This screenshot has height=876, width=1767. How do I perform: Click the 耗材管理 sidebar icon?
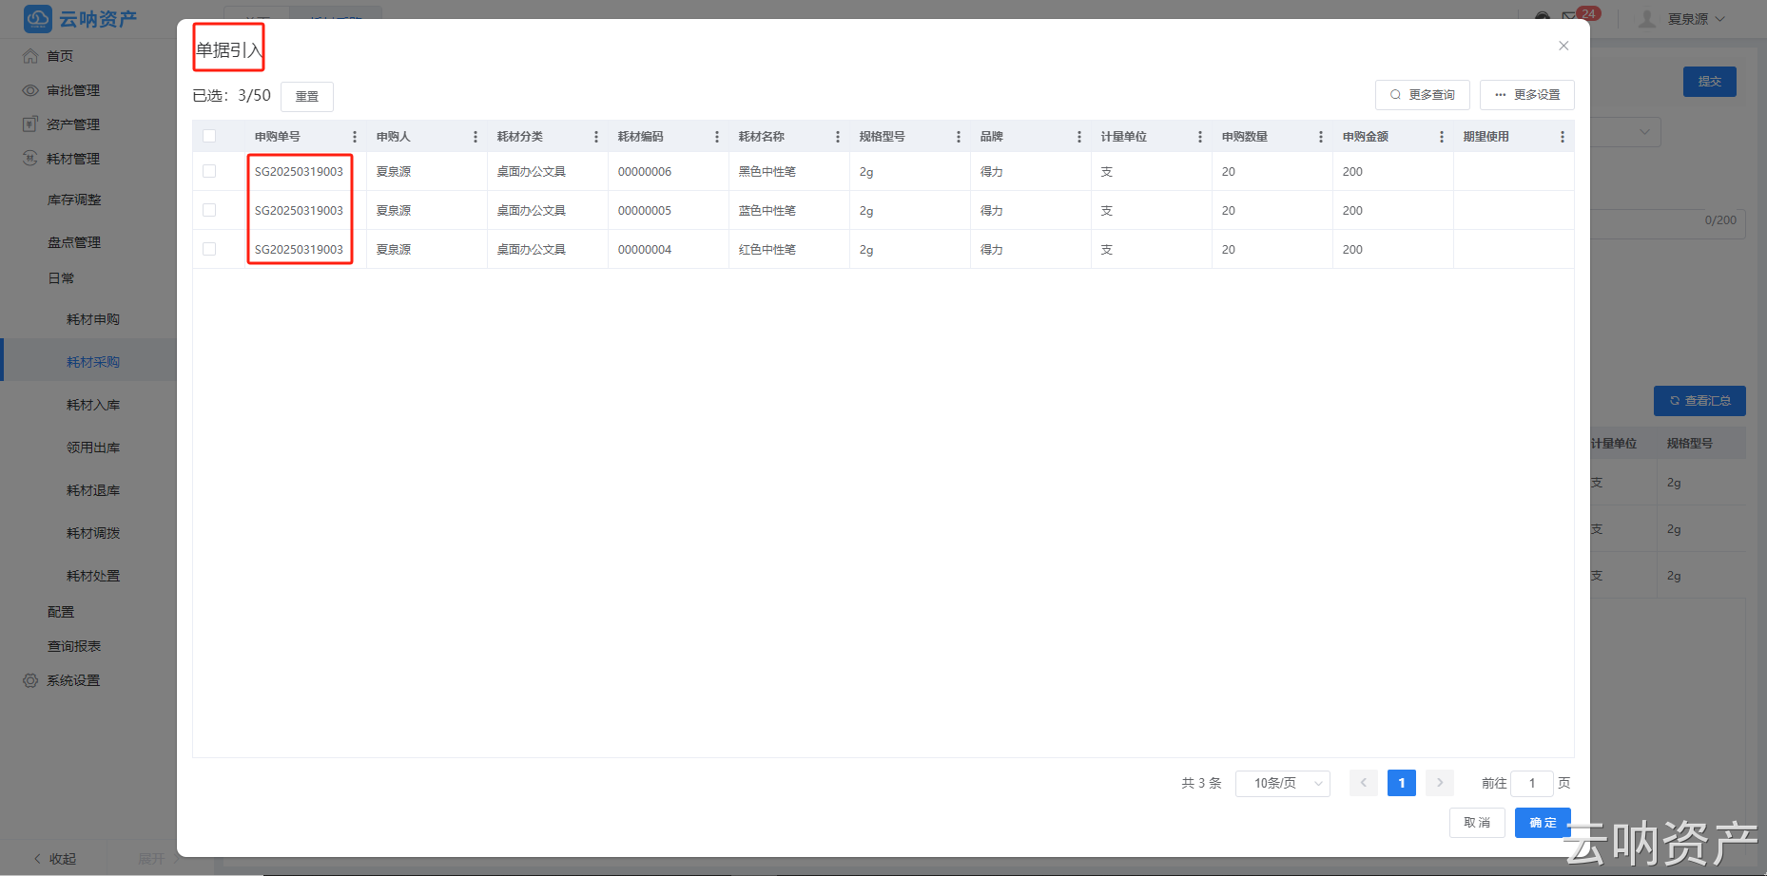pyautogui.click(x=30, y=159)
